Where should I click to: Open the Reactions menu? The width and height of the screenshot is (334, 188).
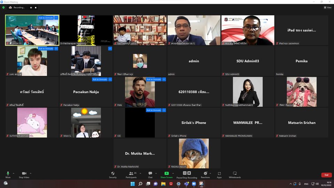205,173
